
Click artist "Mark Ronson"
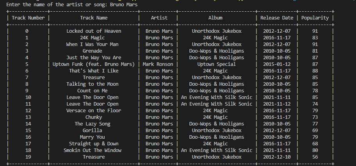pyautogui.click(x=158, y=64)
